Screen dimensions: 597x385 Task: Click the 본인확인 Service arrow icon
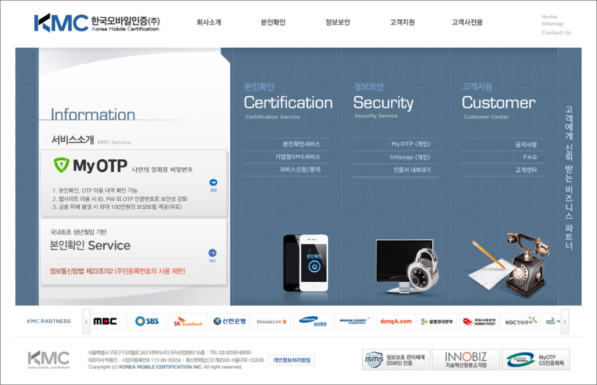pos(212,253)
